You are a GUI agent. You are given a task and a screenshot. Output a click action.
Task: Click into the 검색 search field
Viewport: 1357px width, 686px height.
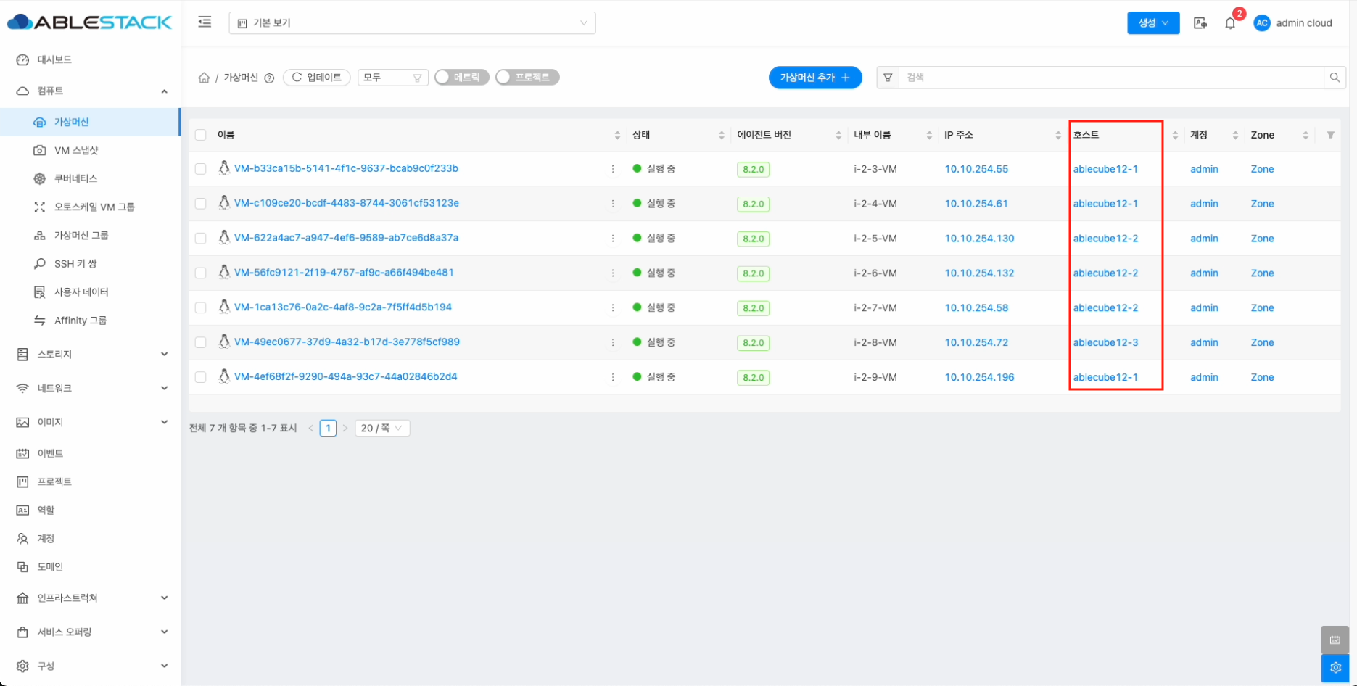click(1110, 78)
